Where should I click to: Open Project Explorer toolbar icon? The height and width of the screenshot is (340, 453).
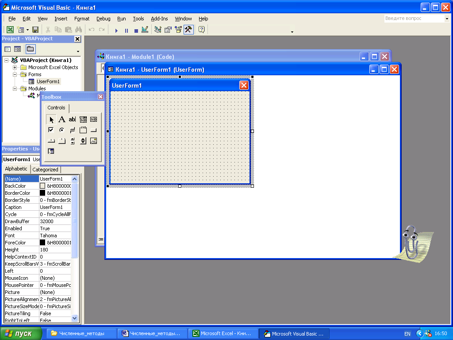coord(158,30)
